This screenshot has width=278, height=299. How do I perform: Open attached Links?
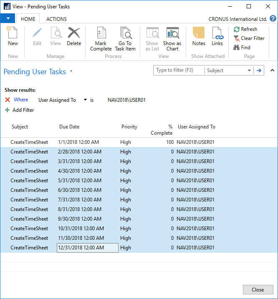[217, 36]
